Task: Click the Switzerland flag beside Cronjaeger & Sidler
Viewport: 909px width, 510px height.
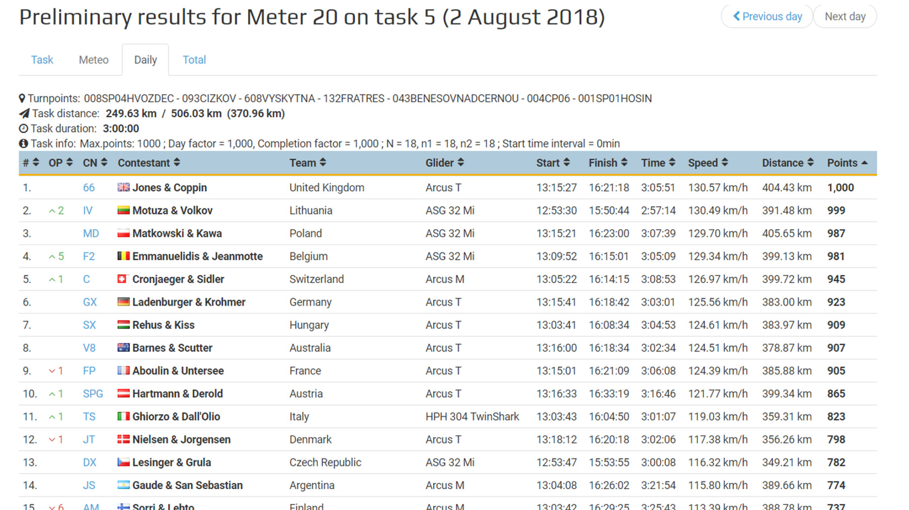Action: [123, 279]
